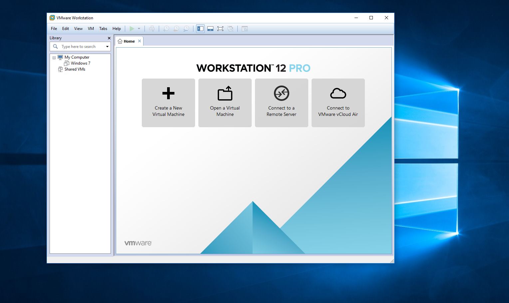Close the Library panel

(109, 38)
